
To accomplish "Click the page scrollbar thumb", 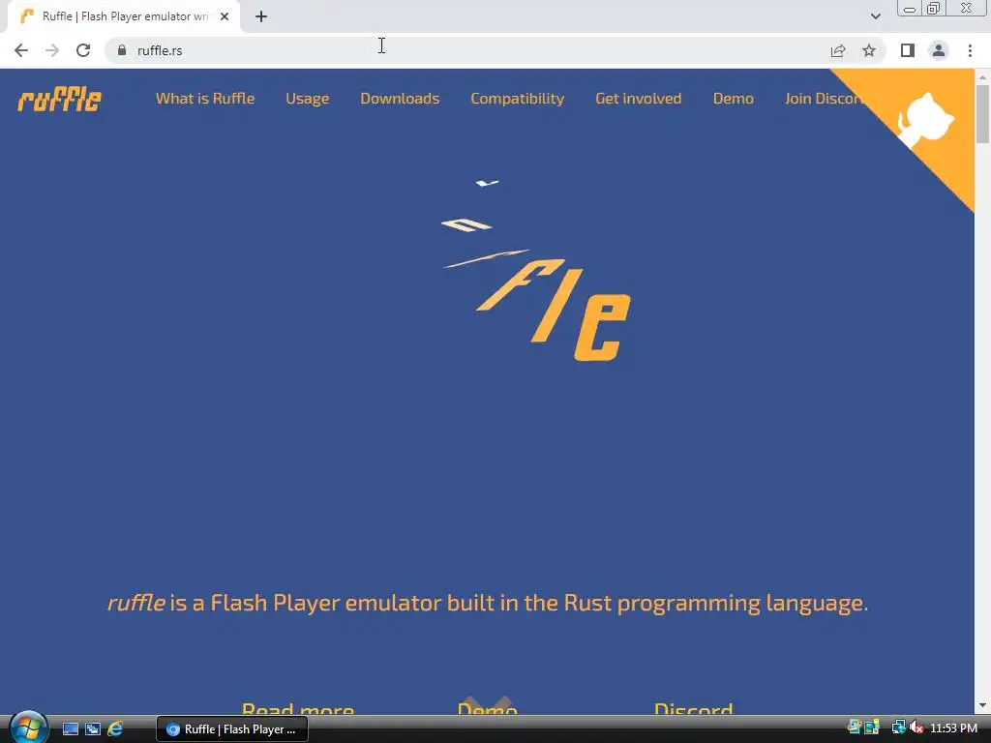I will click(982, 114).
